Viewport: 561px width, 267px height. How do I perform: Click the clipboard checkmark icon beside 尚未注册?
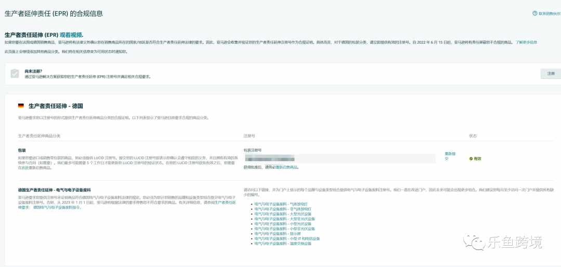(x=15, y=74)
